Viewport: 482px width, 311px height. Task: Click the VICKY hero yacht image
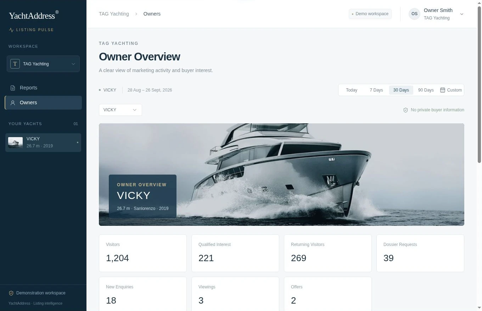point(281,175)
